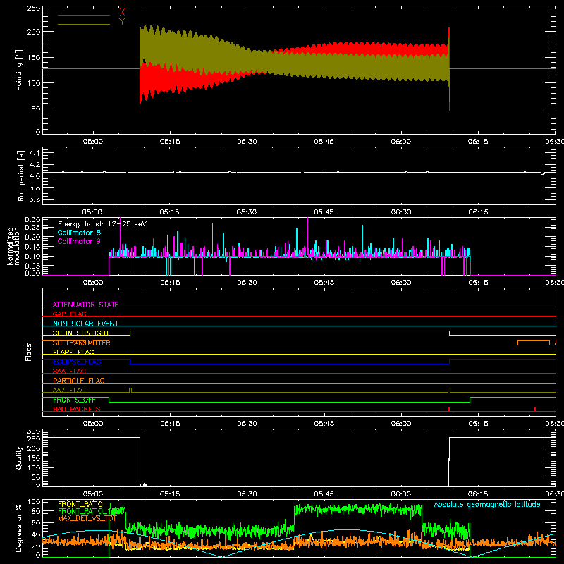Click the 'Flags' axis title
Screen dimensions: 564x564
[28, 352]
